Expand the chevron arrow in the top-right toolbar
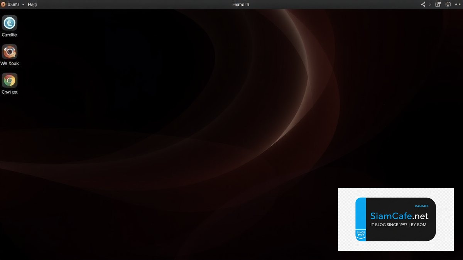 pyautogui.click(x=429, y=4)
